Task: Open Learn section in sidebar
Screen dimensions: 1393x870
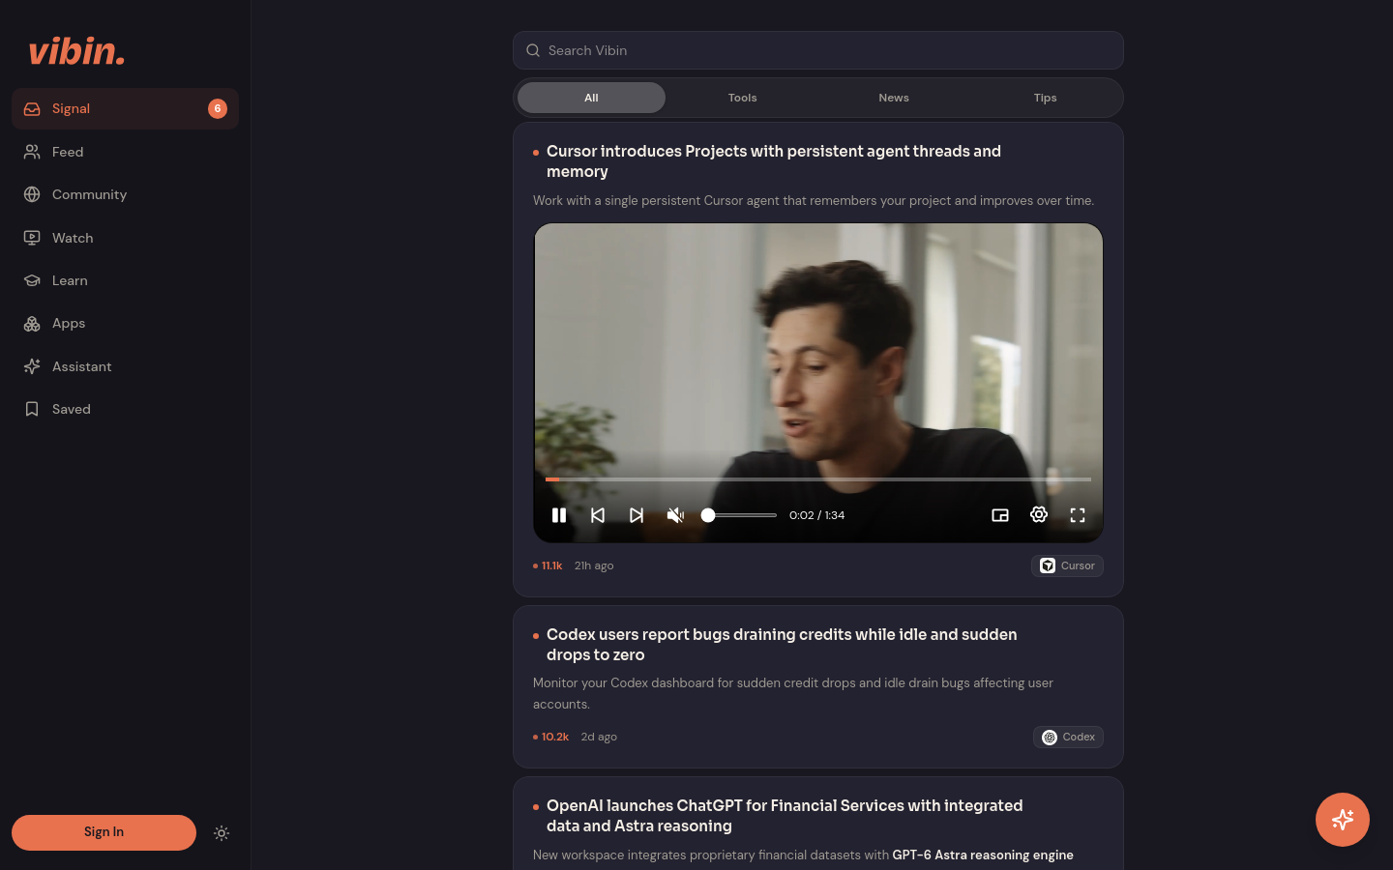Action: [125, 280]
